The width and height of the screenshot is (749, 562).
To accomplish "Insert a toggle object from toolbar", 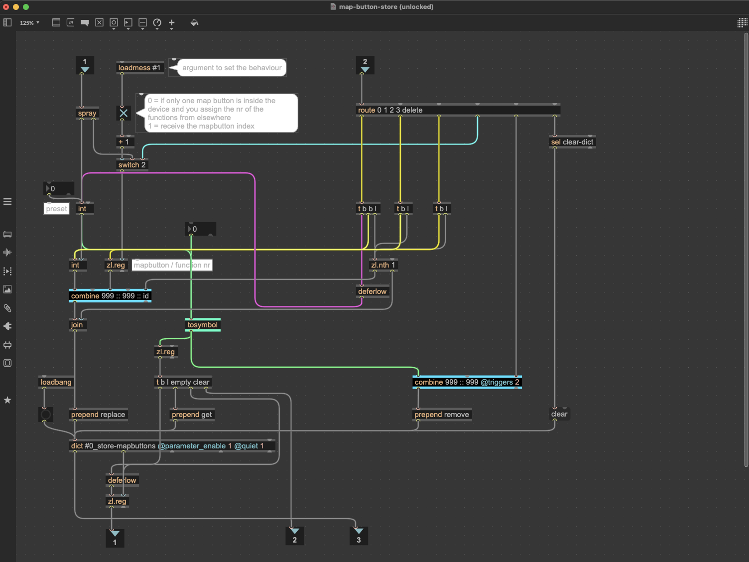I will tap(99, 22).
